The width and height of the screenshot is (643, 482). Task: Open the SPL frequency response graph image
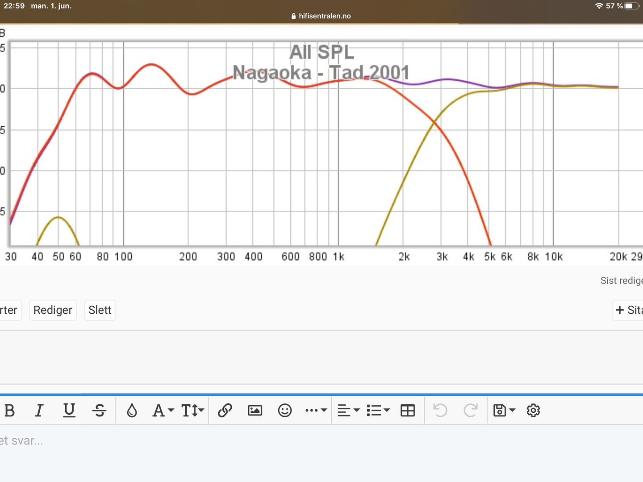click(321, 145)
